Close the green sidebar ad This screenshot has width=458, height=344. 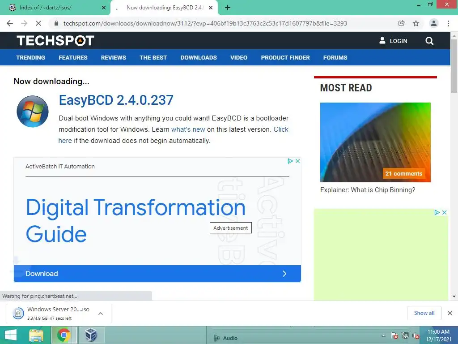point(445,212)
